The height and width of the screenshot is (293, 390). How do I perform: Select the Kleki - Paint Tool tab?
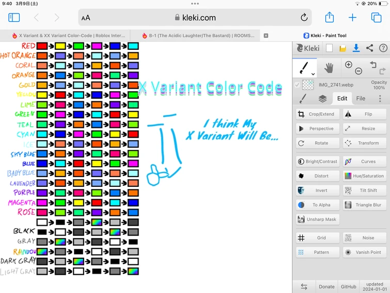[325, 36]
